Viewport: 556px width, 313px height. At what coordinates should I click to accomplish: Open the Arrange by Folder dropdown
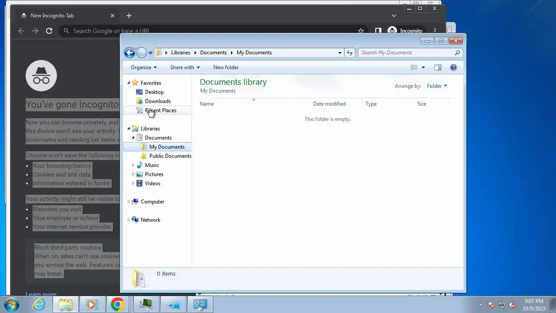437,86
